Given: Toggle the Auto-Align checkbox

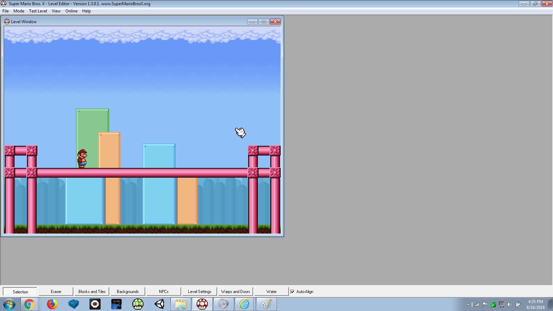Looking at the screenshot, I should 292,292.
